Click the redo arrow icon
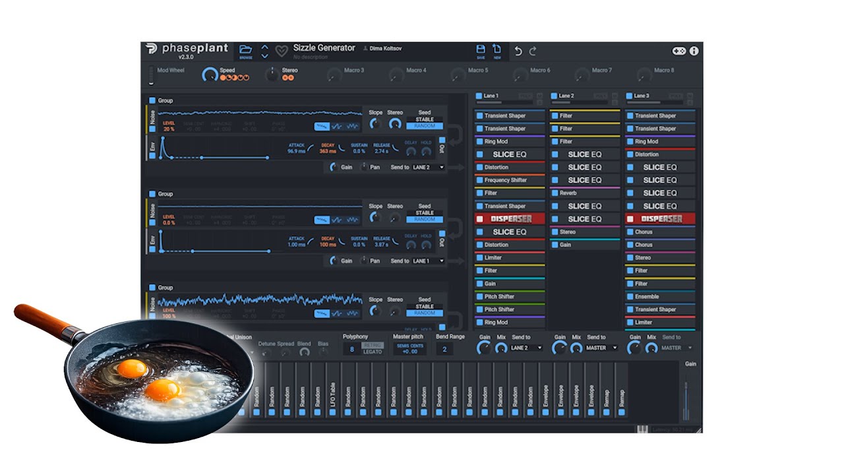 (x=533, y=51)
